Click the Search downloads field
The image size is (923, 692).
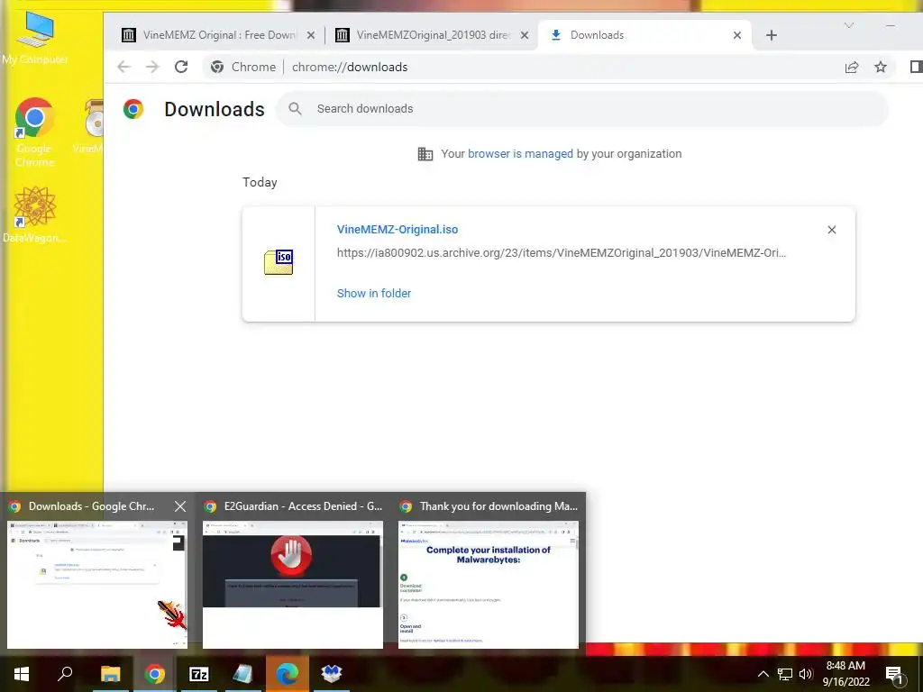(582, 109)
